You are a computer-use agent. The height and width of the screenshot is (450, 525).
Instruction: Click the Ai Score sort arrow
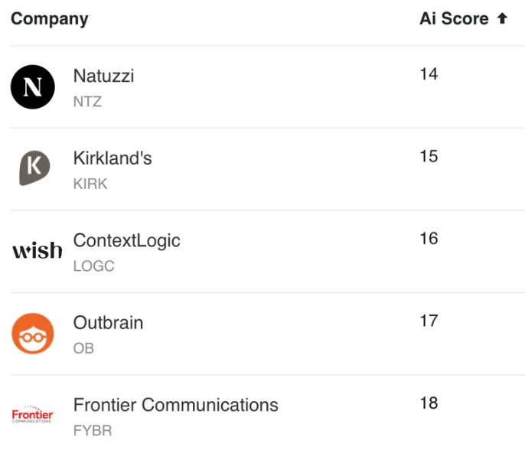[502, 18]
